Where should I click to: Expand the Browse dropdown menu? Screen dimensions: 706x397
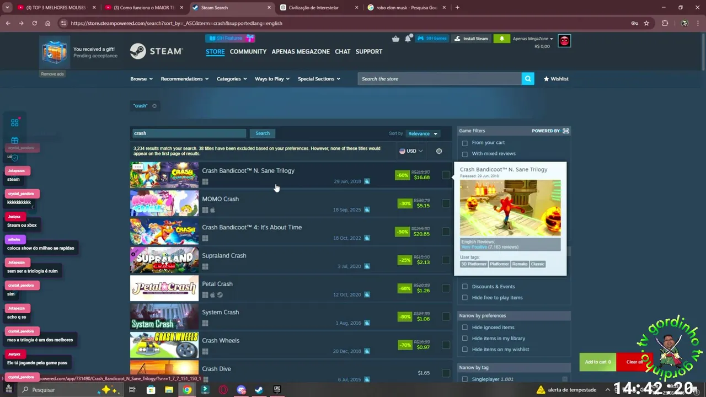(x=141, y=79)
